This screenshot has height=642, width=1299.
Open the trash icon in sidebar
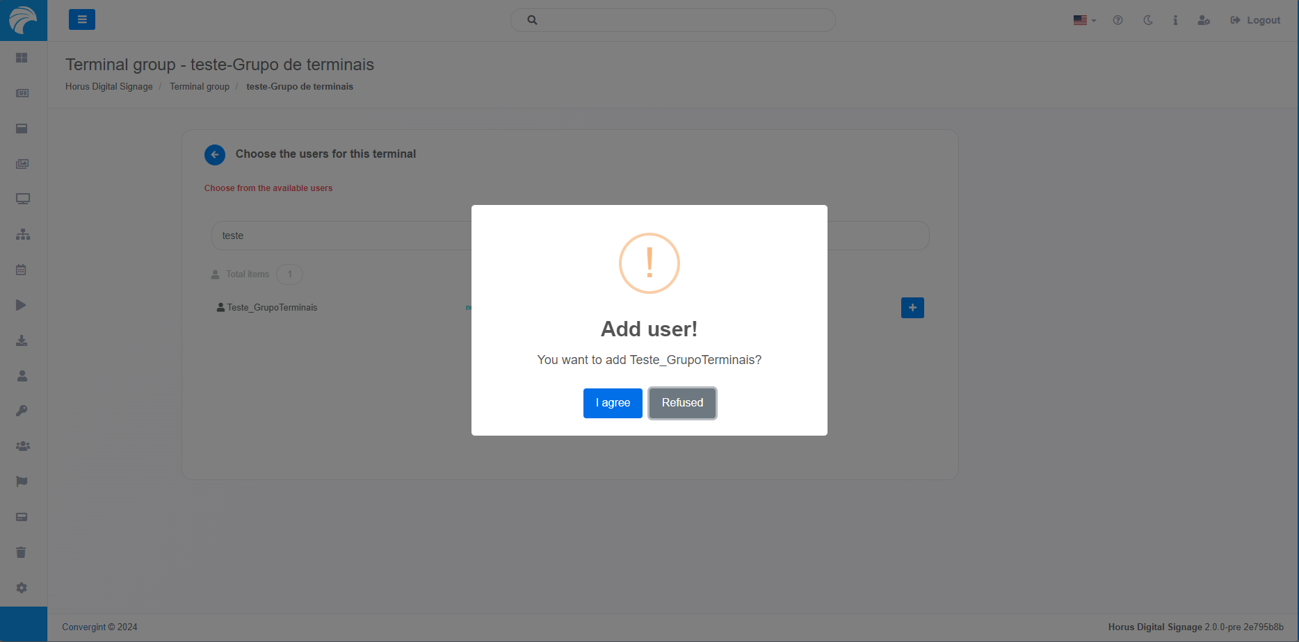[22, 552]
